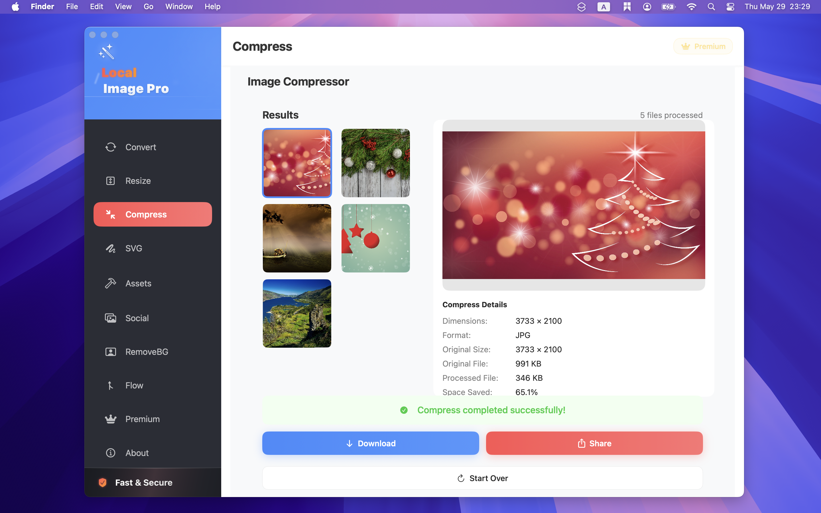Click the user account menu bar icon
Image resolution: width=821 pixels, height=513 pixels.
[647, 7]
